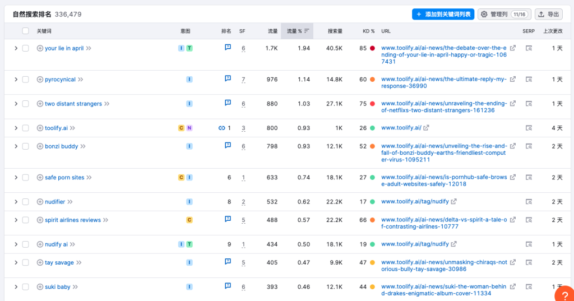Click 导出 export button
Screen dimensions: 574x301
tap(548, 14)
